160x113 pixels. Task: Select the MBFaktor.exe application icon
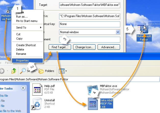pyautogui.click(x=92, y=90)
